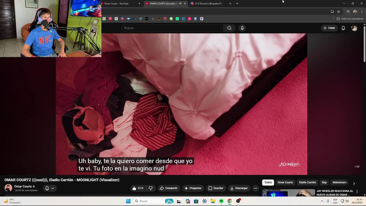The image size is (366, 206).
Task: Click the Preguntar button
Action: pos(193,188)
